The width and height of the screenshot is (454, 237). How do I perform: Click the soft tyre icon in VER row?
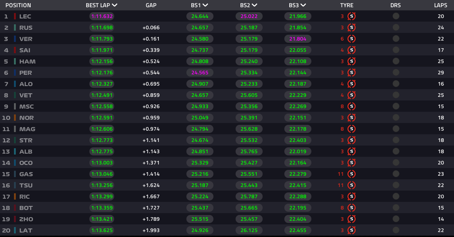[352, 39]
